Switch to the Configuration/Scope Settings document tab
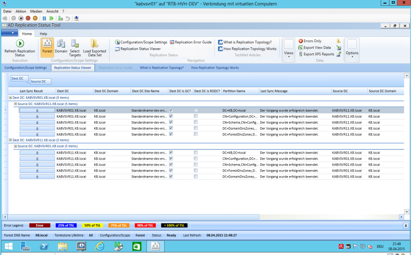 25,68
